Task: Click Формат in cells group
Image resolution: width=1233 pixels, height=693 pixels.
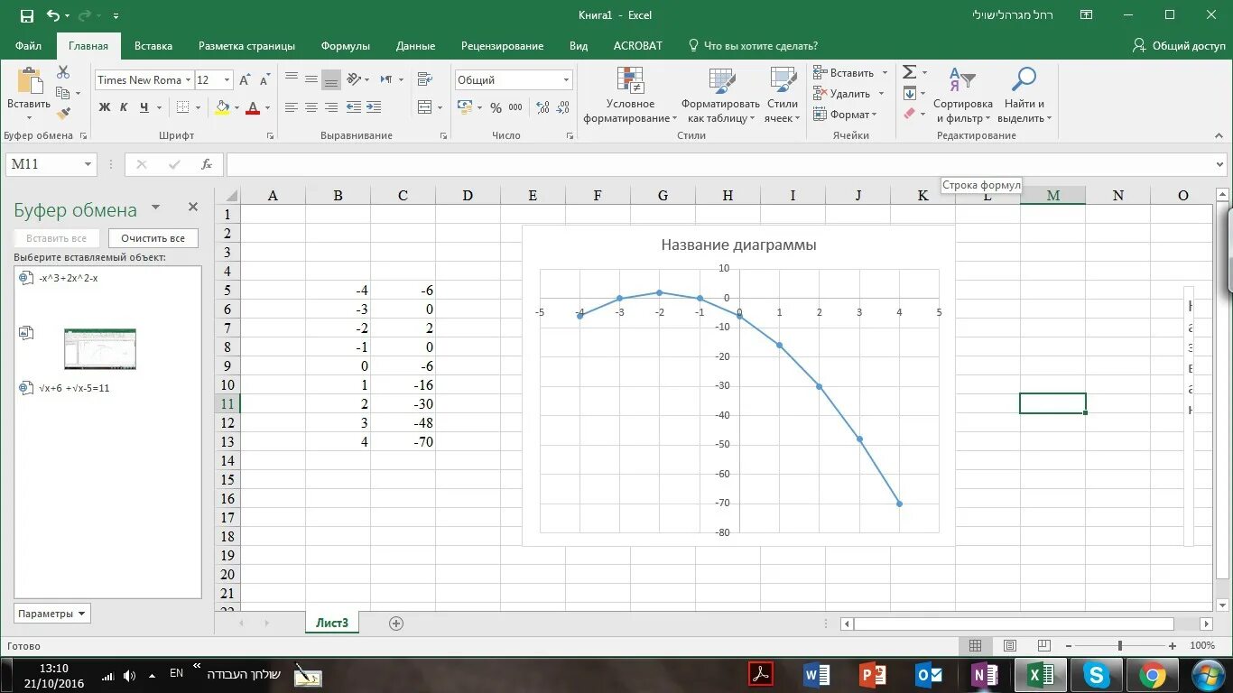Action: point(845,115)
